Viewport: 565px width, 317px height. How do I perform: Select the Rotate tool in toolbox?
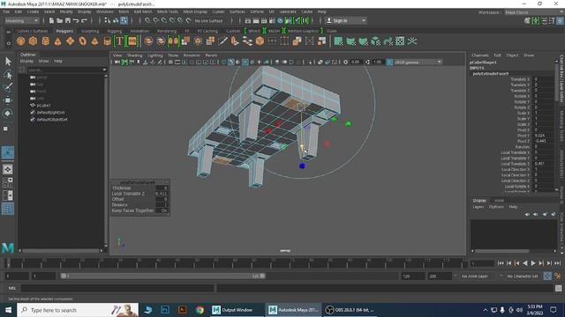coord(8,114)
